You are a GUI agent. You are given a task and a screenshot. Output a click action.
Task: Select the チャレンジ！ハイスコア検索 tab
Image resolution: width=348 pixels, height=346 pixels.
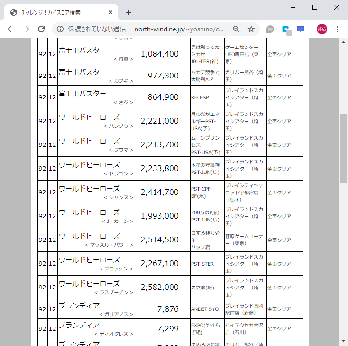61,12
